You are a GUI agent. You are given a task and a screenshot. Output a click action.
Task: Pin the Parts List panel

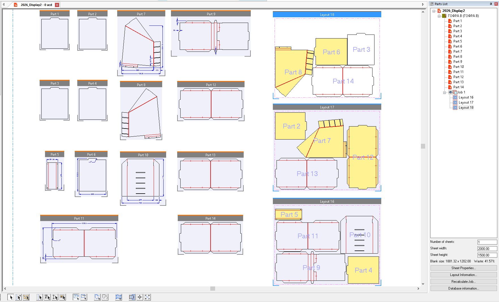pos(491,4)
